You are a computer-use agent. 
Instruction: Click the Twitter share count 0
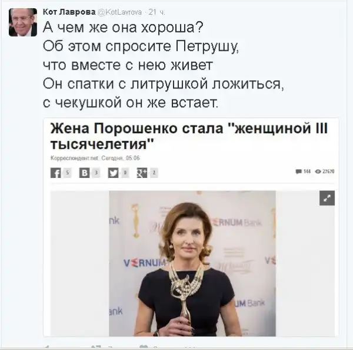point(125,173)
